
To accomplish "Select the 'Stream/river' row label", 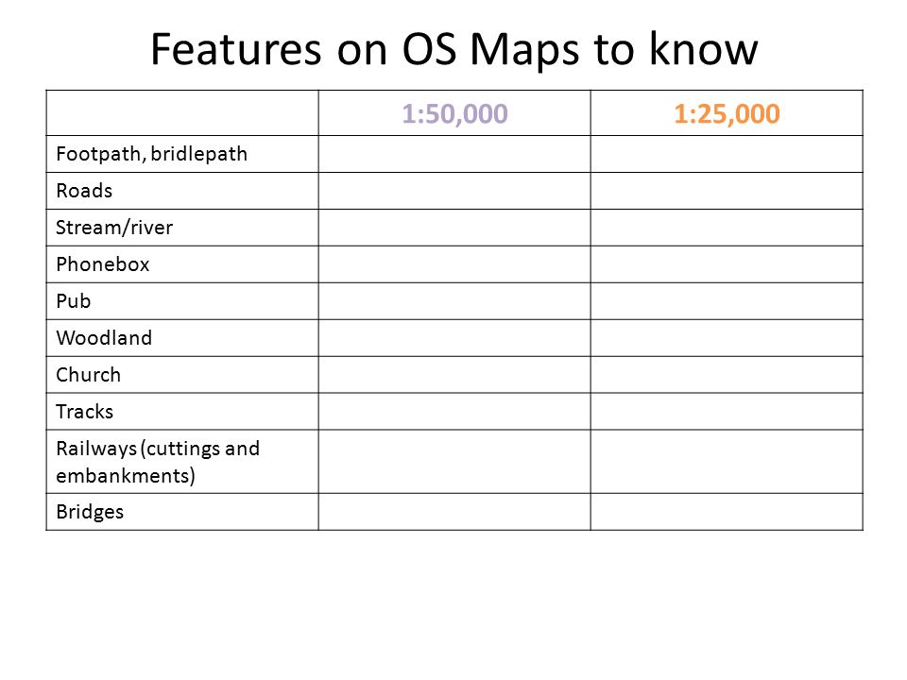I will pos(114,228).
